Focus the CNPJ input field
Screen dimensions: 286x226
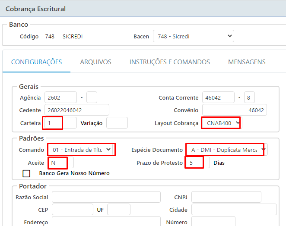[226, 197]
